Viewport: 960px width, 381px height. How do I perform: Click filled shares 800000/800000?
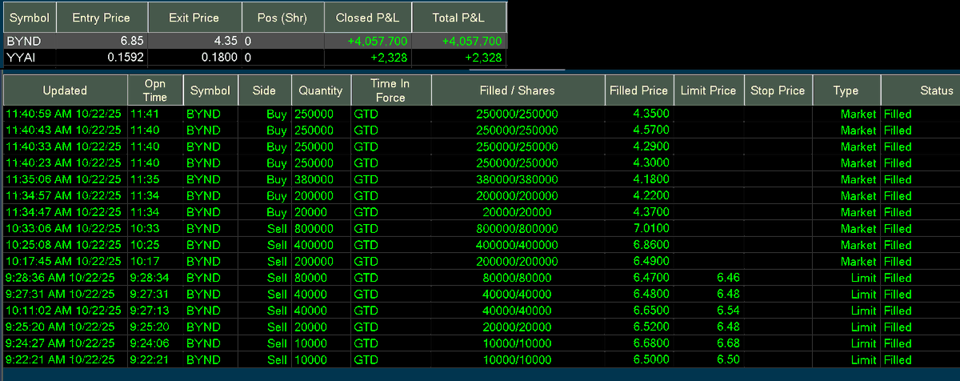tap(517, 229)
